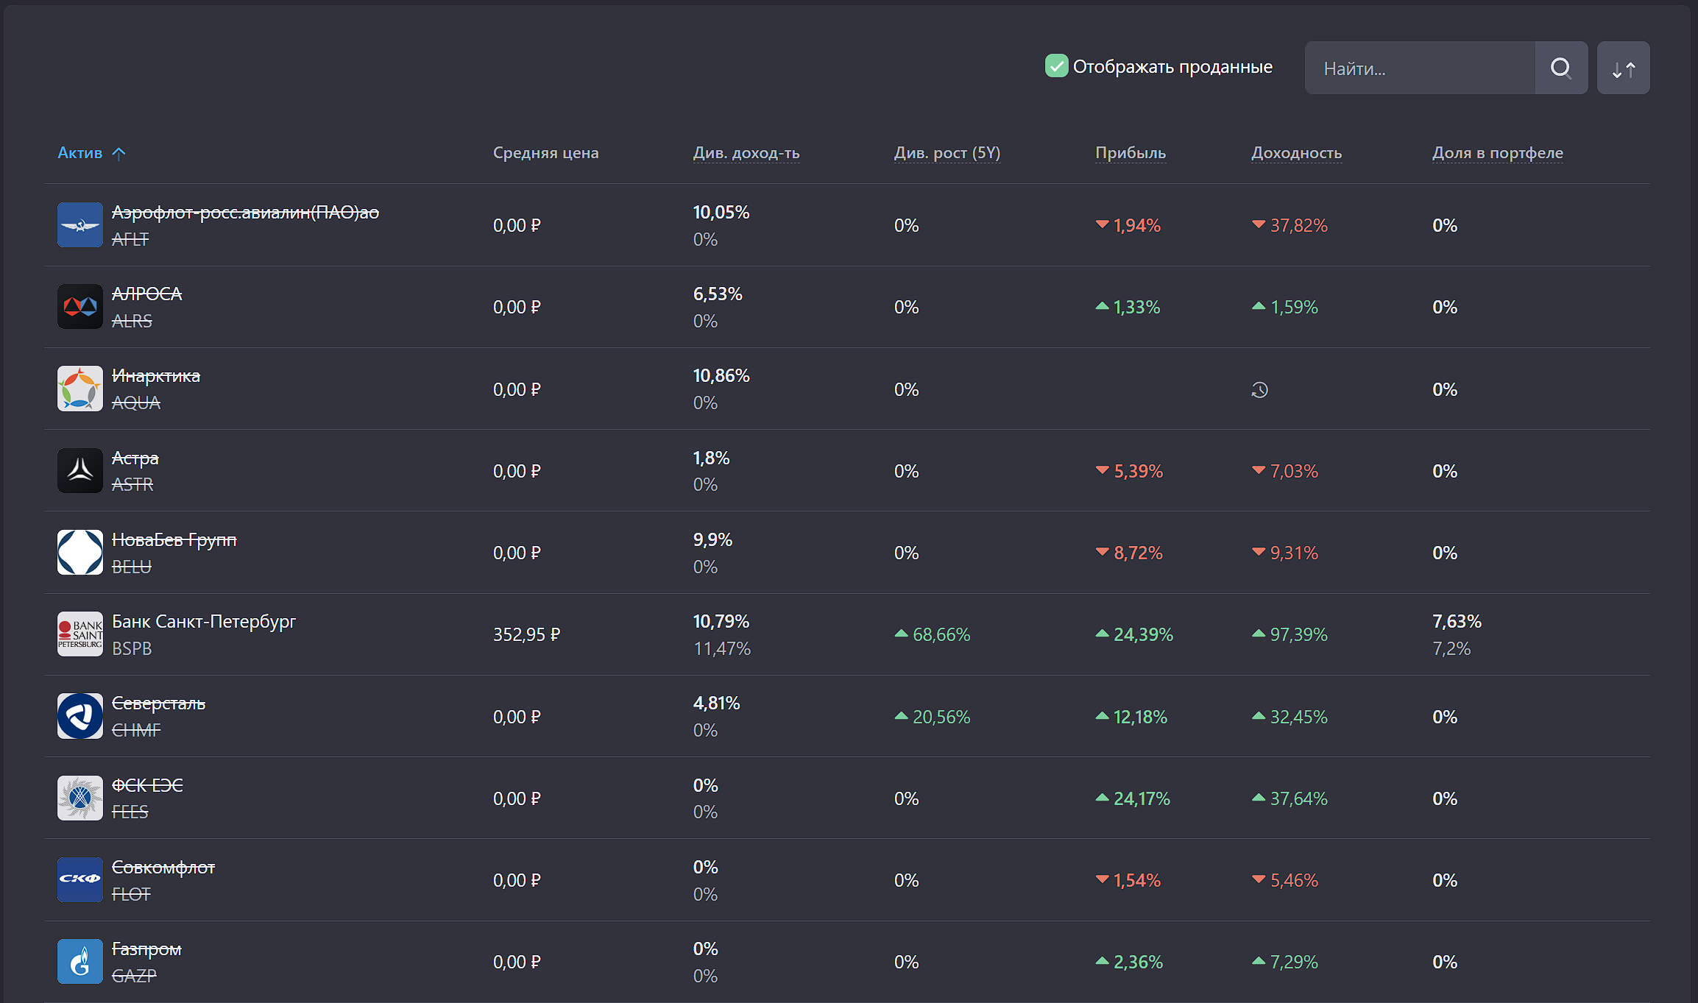
Task: Click the AFLT ticker text
Action: click(130, 239)
